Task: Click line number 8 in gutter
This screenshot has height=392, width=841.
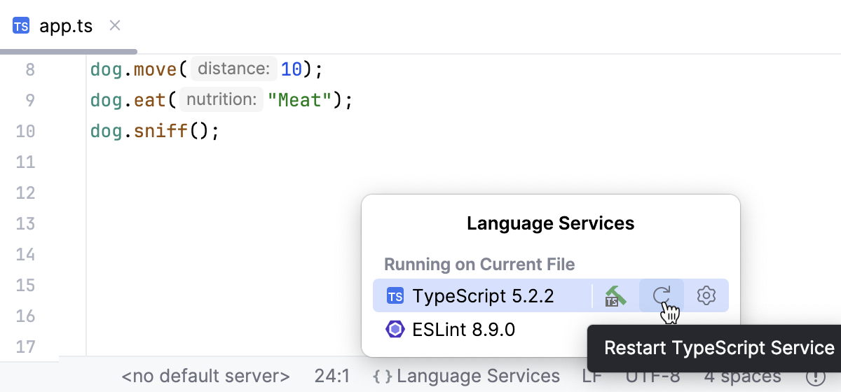Action: click(x=29, y=70)
